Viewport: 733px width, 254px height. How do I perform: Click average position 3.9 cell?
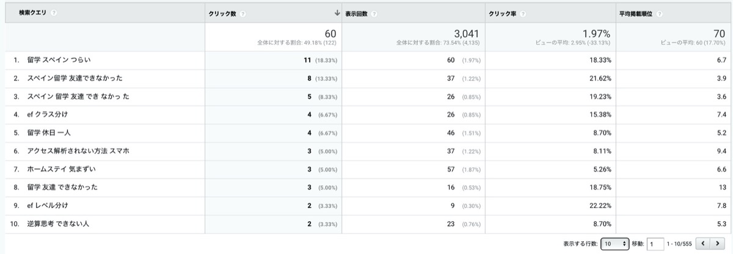(x=721, y=78)
